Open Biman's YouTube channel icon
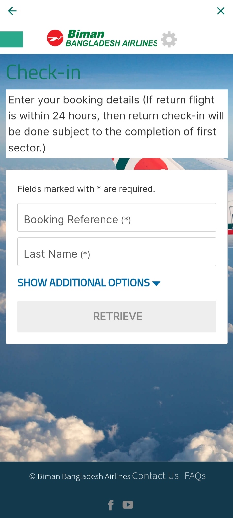The width and height of the screenshot is (233, 518). tap(128, 505)
